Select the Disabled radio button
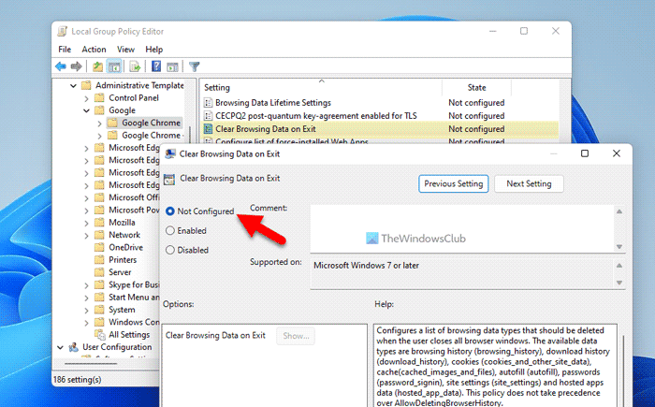The image size is (655, 407). [x=170, y=250]
